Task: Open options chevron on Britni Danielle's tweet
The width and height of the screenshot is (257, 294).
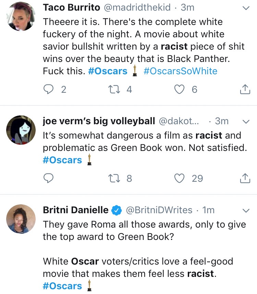Action: point(246,210)
